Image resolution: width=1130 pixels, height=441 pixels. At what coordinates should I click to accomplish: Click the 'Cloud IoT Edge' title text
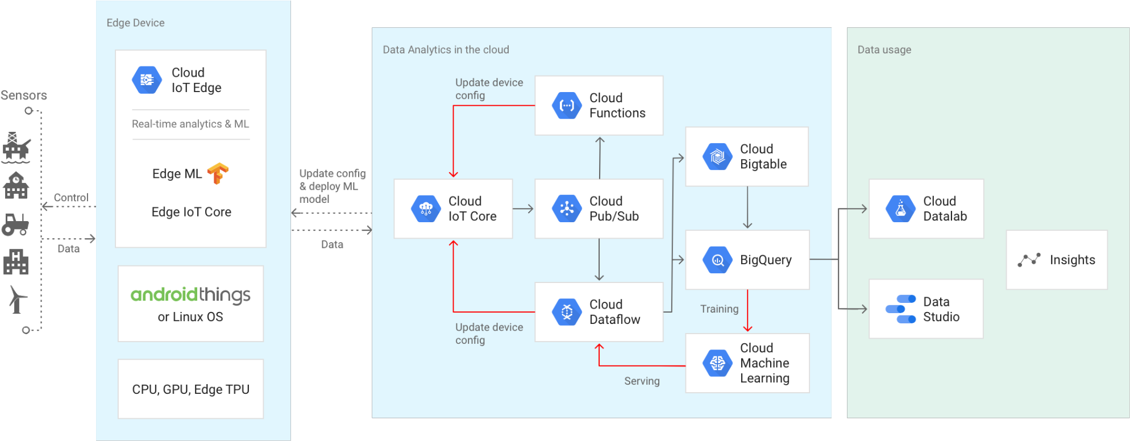(196, 80)
